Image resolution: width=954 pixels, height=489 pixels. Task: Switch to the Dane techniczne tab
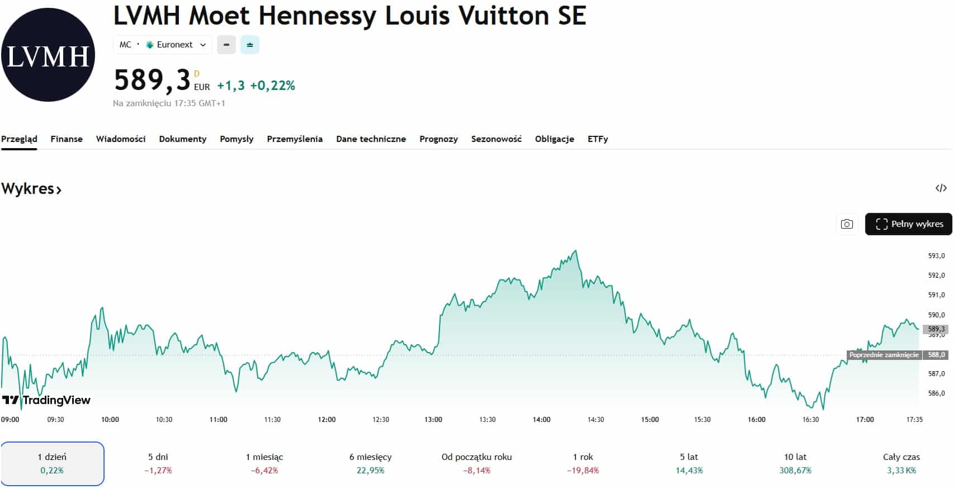click(x=371, y=139)
